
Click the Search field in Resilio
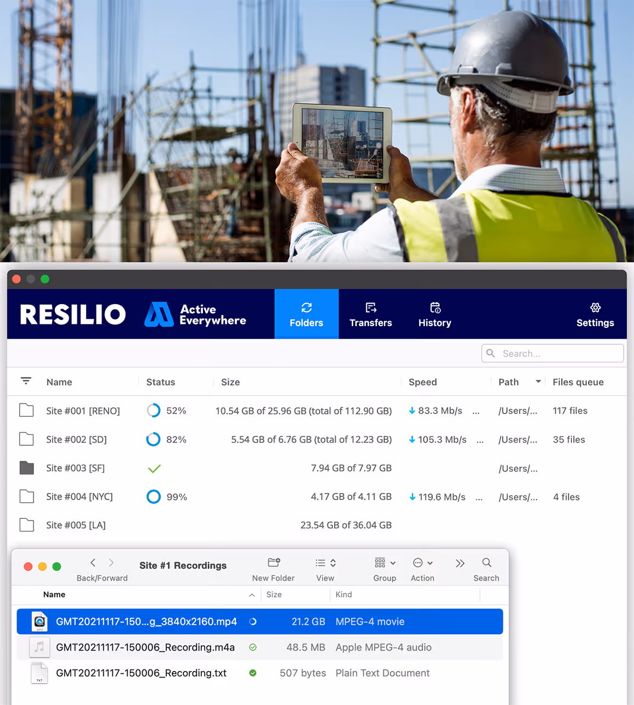pyautogui.click(x=552, y=353)
